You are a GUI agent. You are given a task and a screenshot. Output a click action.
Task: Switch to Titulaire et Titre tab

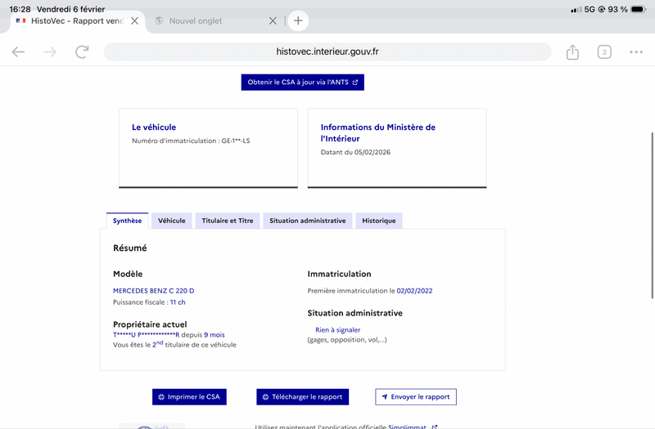click(x=228, y=221)
